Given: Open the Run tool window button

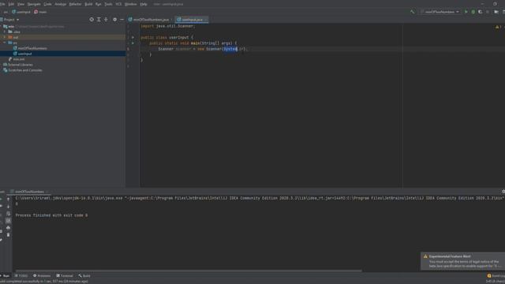Looking at the screenshot, I should tap(6, 276).
